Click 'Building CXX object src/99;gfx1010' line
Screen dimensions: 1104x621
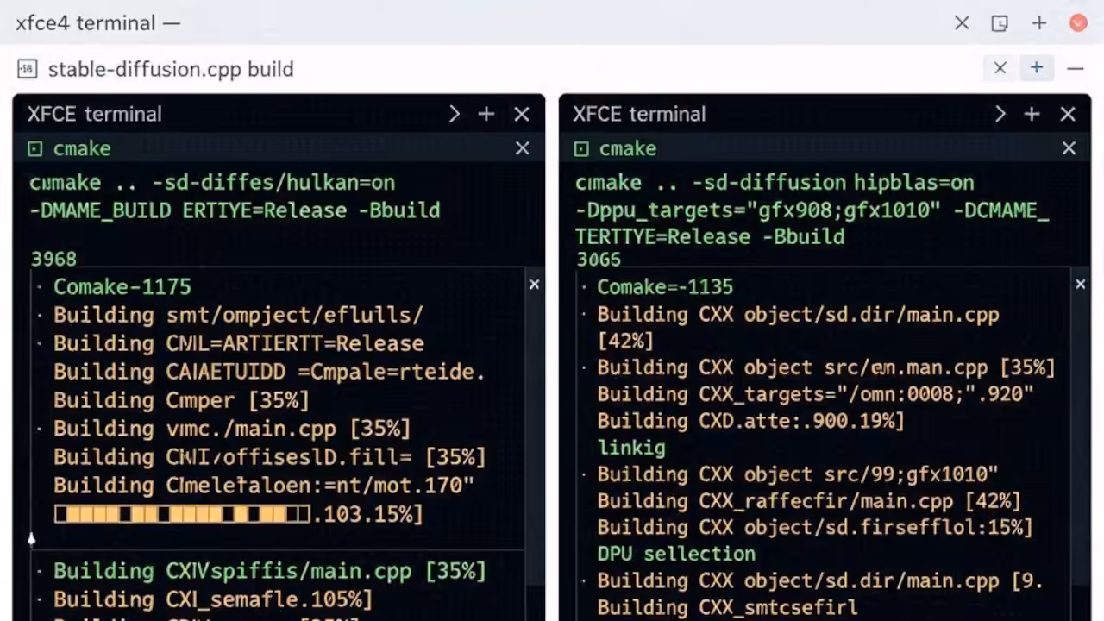tap(798, 474)
